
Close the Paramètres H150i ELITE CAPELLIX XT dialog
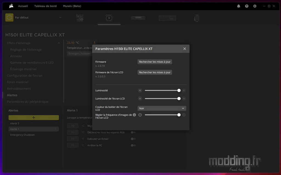pyautogui.click(x=185, y=49)
